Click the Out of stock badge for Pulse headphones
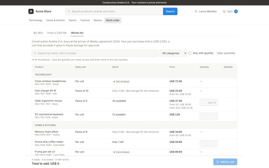269x168 pixels. pos(121,81)
